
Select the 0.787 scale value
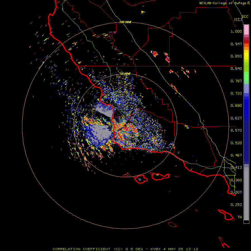(x=236, y=81)
